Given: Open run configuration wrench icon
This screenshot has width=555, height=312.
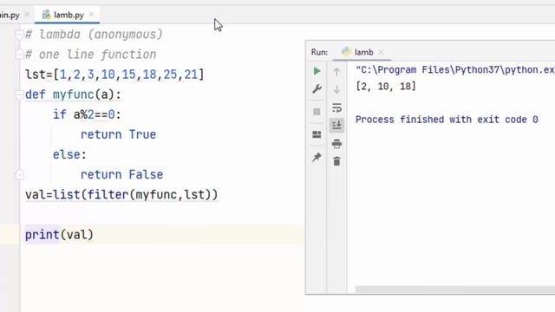Looking at the screenshot, I should pyautogui.click(x=317, y=88).
